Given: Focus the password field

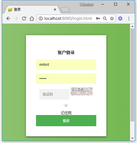Looking at the screenshot, I should [x=66, y=79].
